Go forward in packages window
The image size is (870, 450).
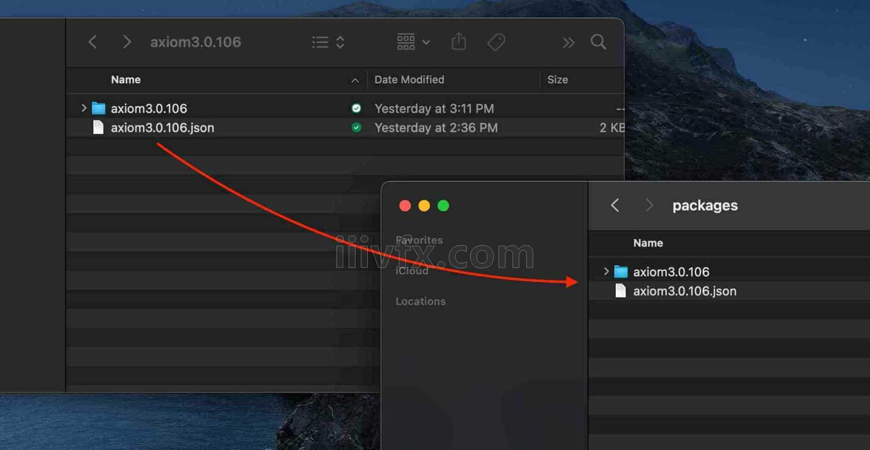coord(649,205)
